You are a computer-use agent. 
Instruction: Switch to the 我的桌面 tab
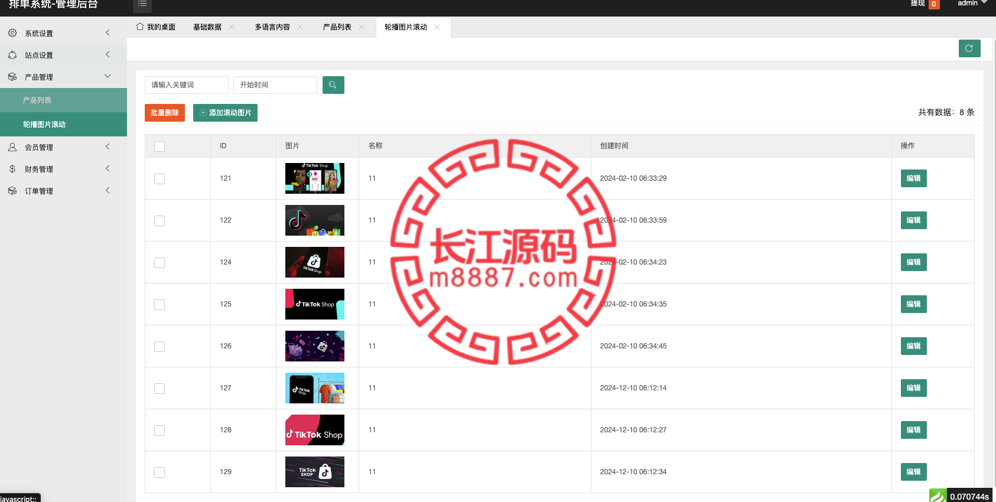[156, 27]
